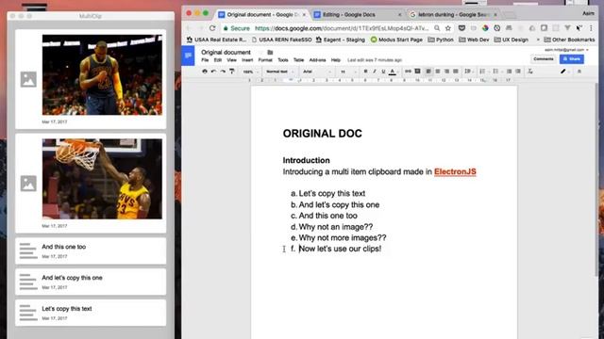
Task: Reload the page in Chrome
Action: (212, 28)
